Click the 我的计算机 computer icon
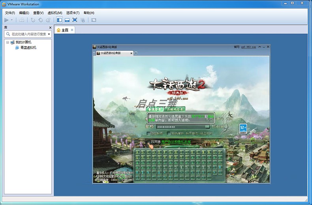Screen dimensions: 312x205 (12, 42)
